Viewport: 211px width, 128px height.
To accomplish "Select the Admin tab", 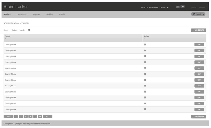I will (62, 14).
